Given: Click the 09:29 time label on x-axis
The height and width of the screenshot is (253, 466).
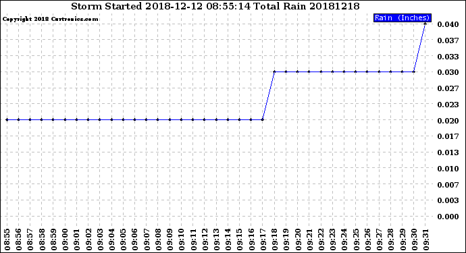Looking at the screenshot, I should pyautogui.click(x=403, y=240).
